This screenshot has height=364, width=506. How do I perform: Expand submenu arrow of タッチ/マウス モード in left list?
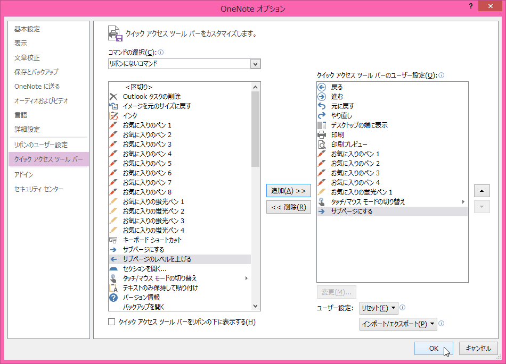[x=246, y=278]
